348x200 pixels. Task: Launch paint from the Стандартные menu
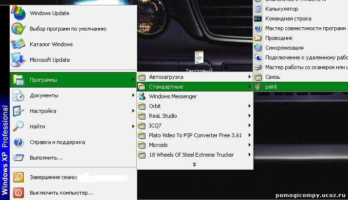tap(301, 87)
